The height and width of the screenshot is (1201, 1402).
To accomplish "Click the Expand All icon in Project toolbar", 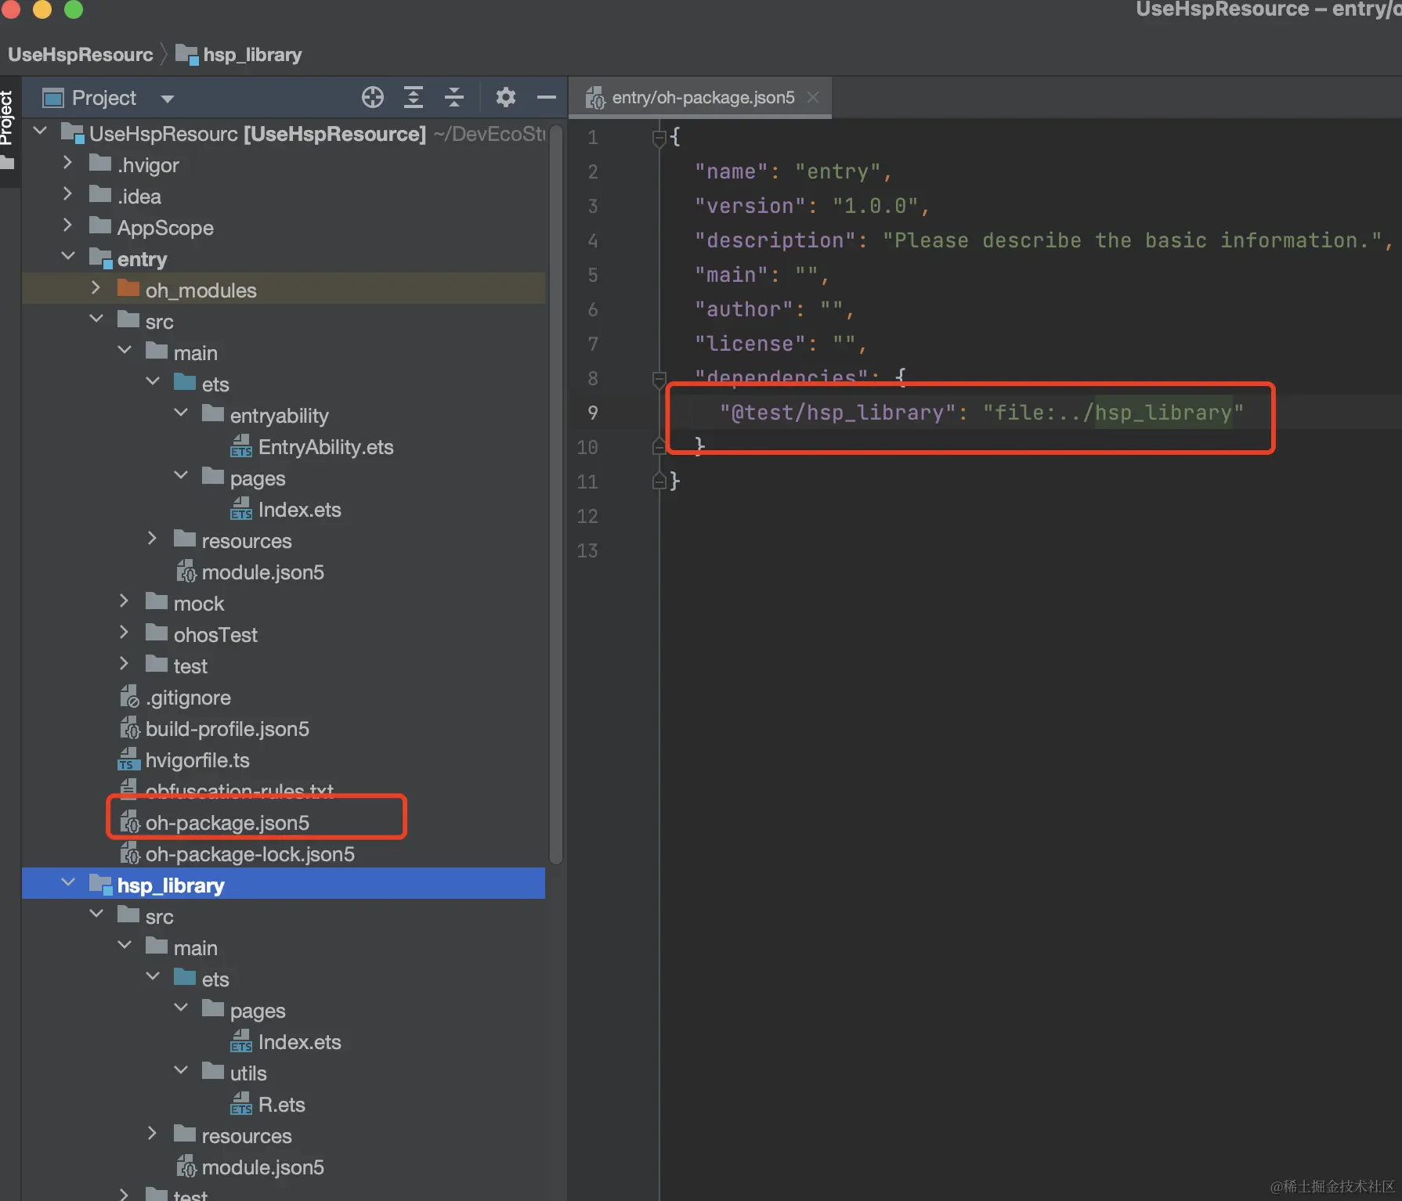I will tap(414, 98).
